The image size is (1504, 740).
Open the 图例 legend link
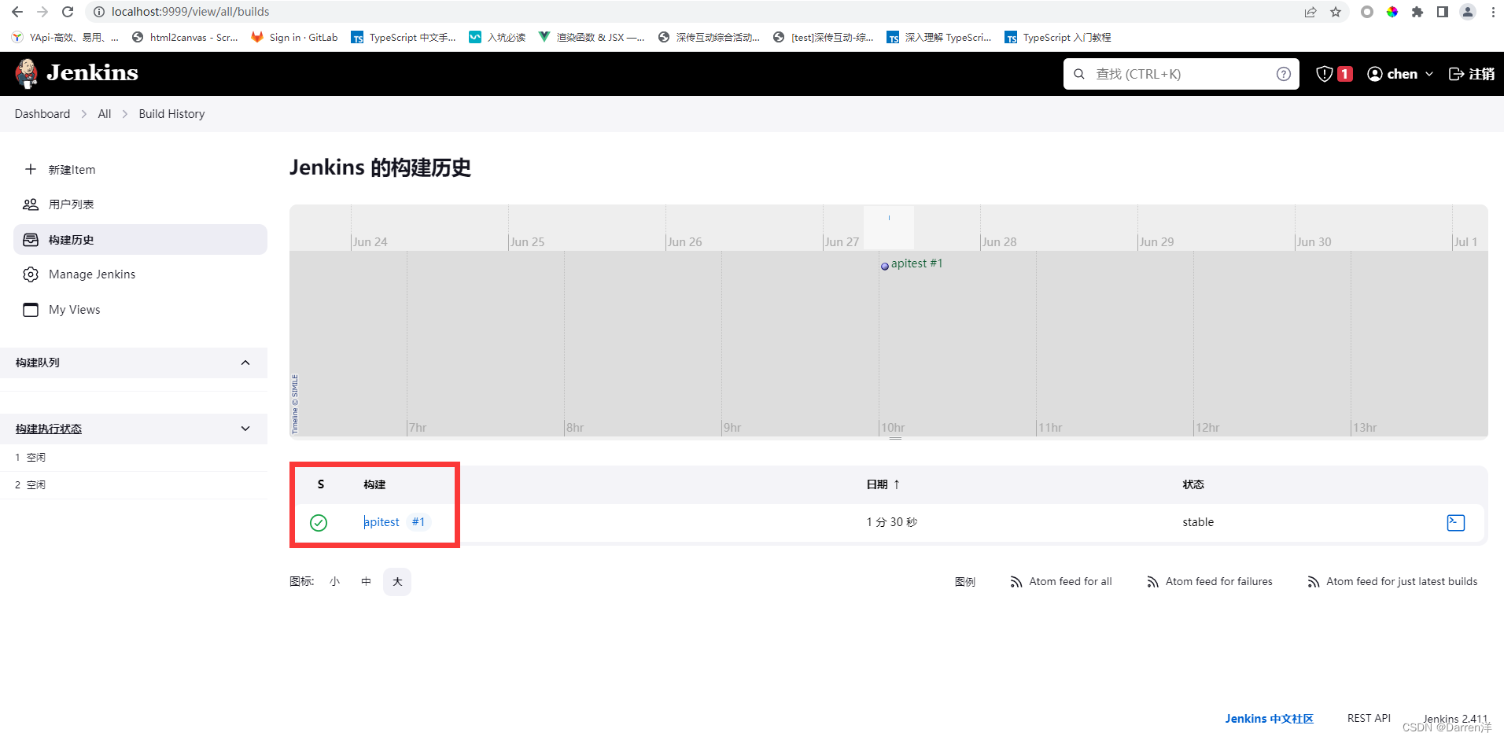point(965,582)
